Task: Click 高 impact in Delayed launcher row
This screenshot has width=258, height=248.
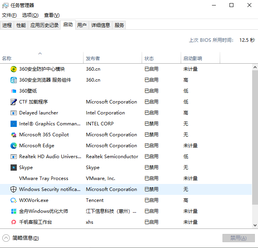Action: pos(186,113)
